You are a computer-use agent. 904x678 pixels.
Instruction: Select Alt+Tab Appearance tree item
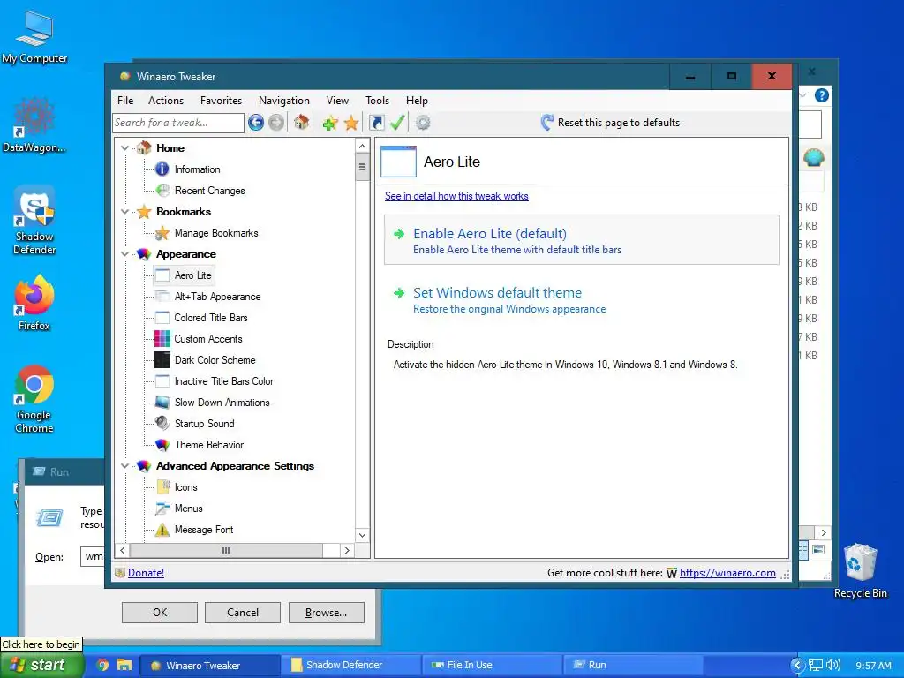click(x=217, y=297)
